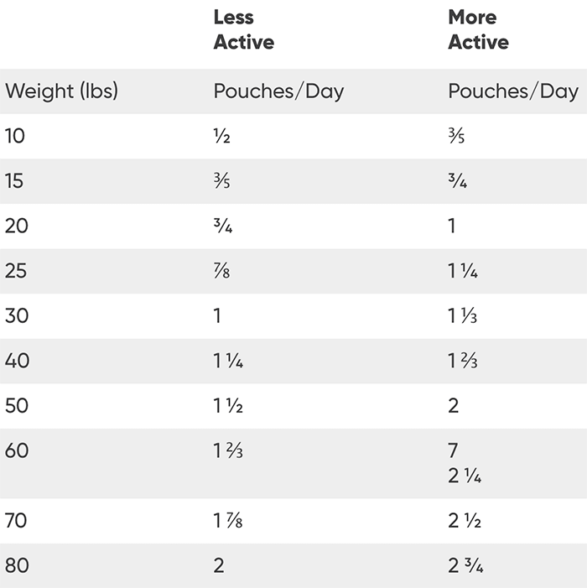The image size is (587, 588).
Task: Select the 'Weight (lbs)' header cell
Action: (x=61, y=91)
